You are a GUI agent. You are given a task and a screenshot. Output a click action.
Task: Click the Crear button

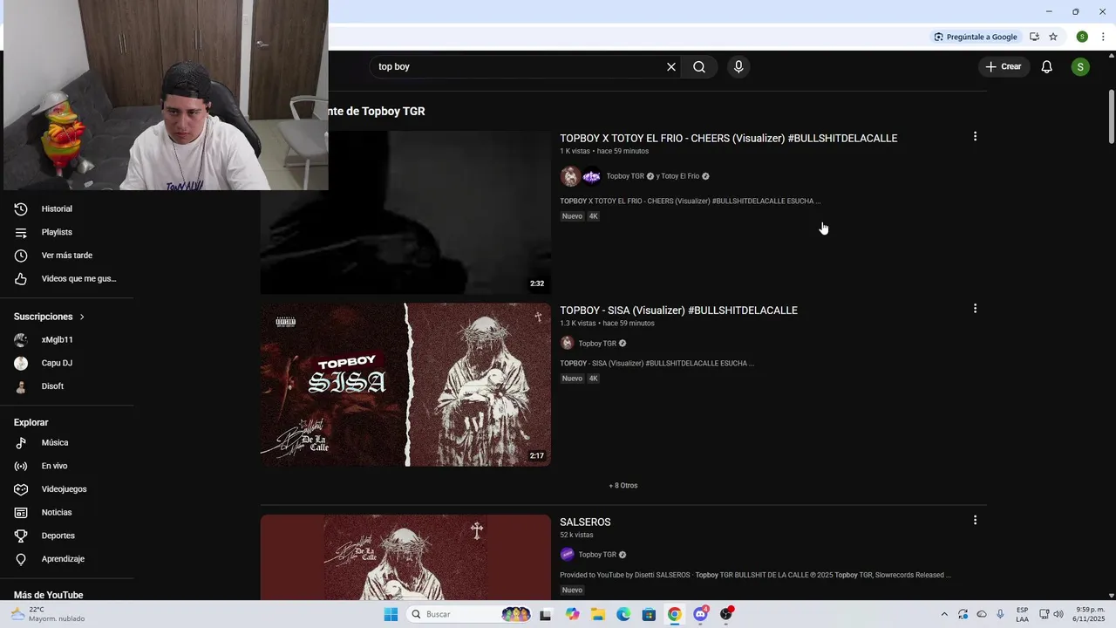coord(1004,67)
